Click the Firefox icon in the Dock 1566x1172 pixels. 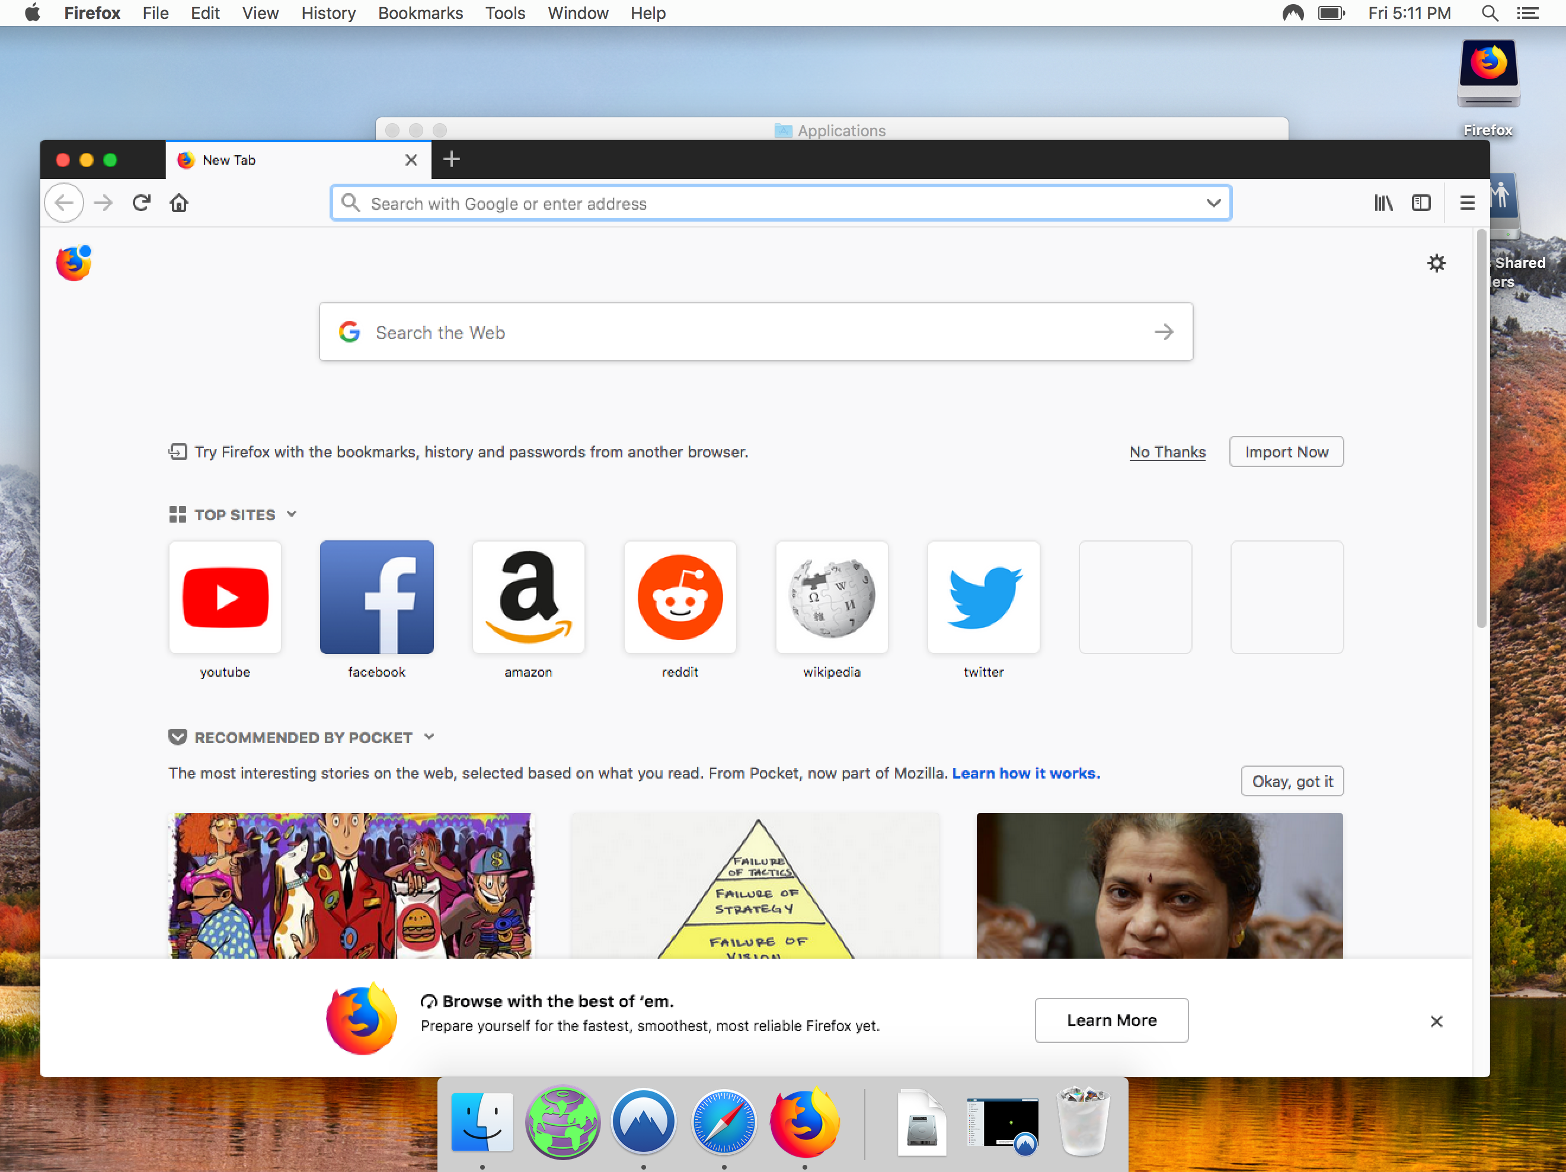point(805,1122)
